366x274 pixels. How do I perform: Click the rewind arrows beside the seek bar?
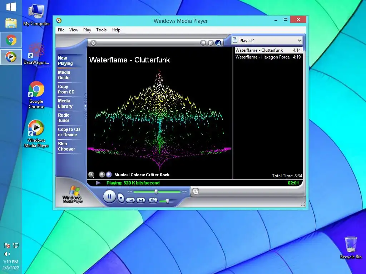pos(129,192)
